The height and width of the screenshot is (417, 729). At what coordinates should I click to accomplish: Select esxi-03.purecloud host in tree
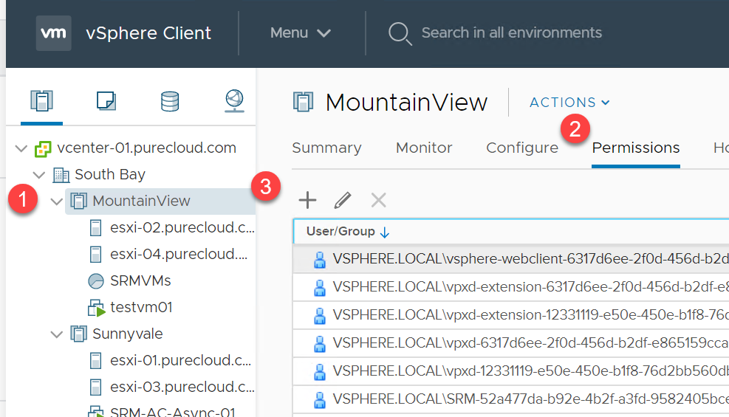182,387
